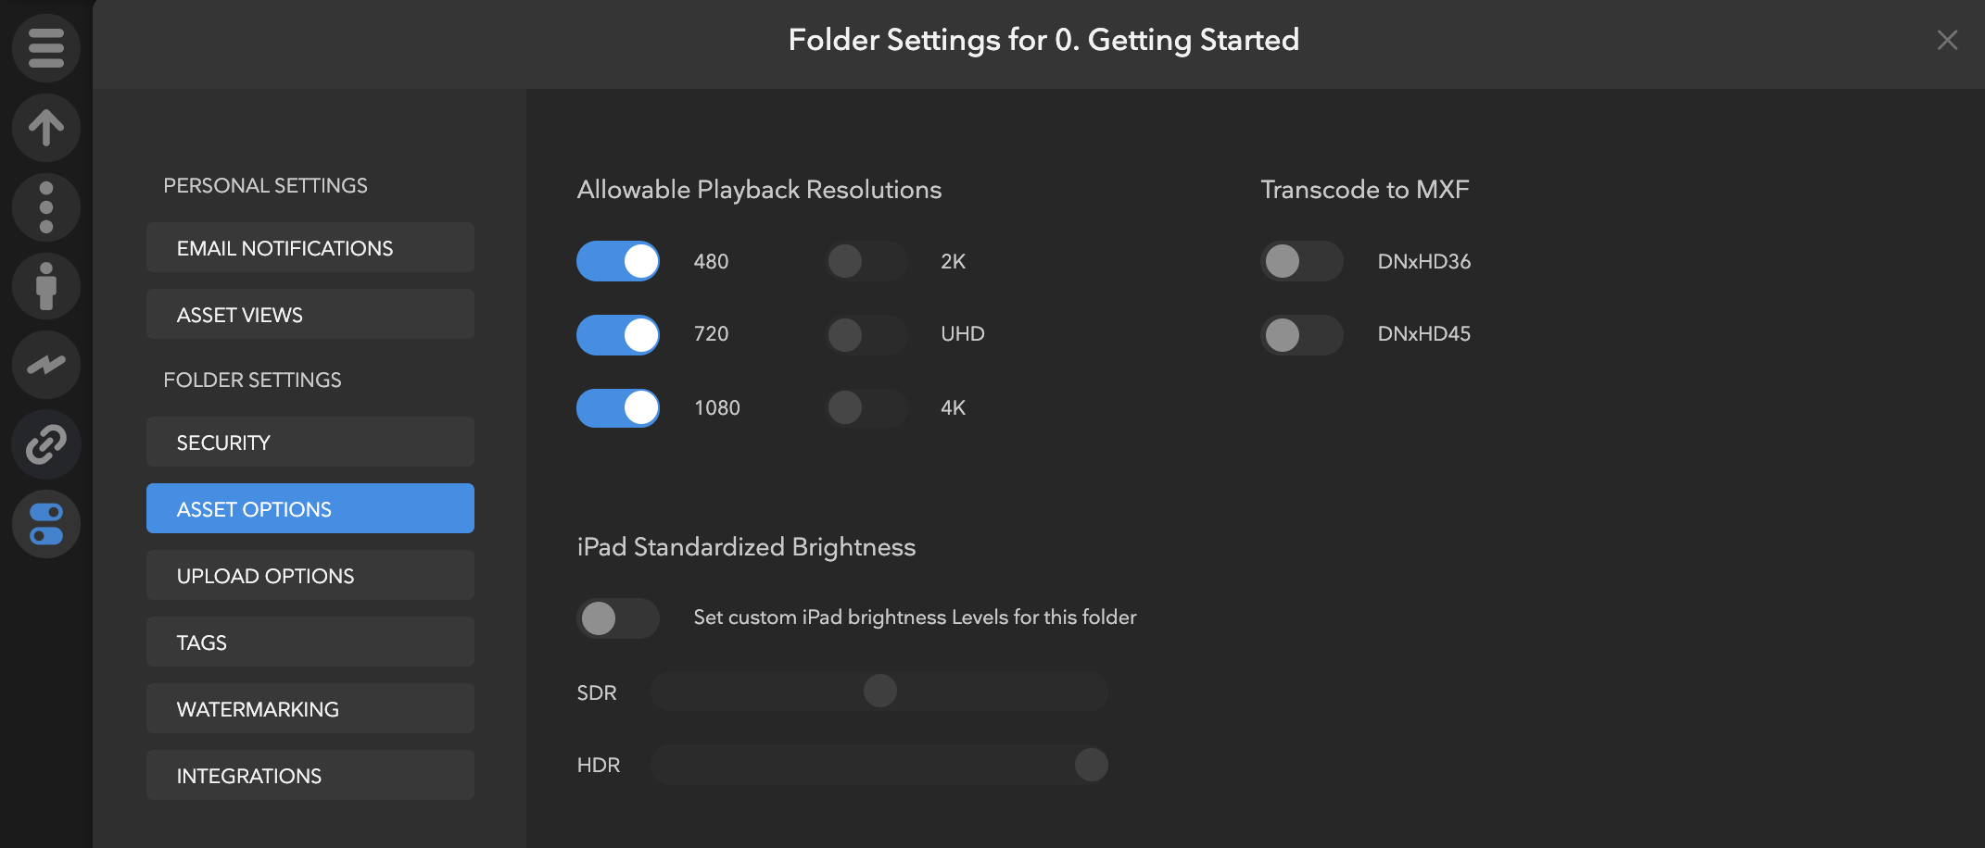Screen dimensions: 1985x848
Task: Enable DNxHD36 MXF transcoding
Action: pyautogui.click(x=1301, y=261)
